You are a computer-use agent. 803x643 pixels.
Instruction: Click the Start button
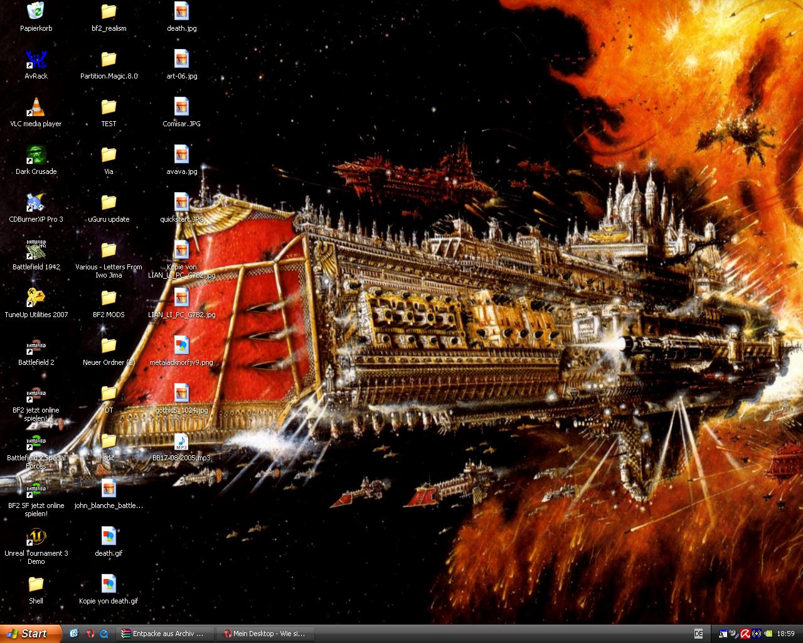click(30, 634)
